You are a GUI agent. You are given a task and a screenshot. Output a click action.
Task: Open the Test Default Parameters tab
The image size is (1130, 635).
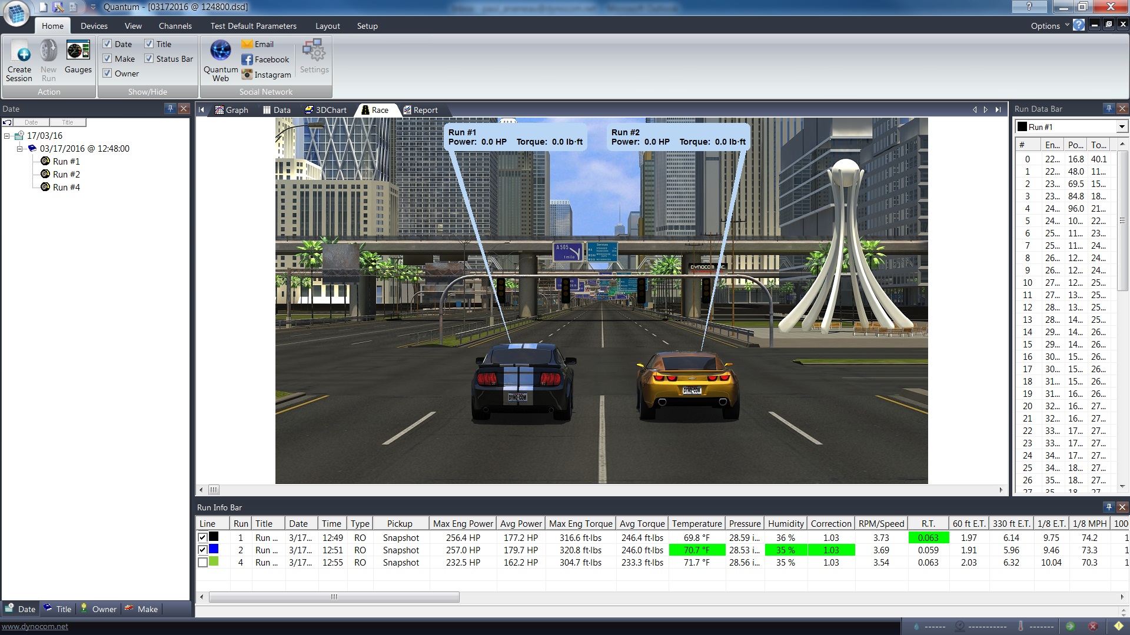click(x=253, y=26)
